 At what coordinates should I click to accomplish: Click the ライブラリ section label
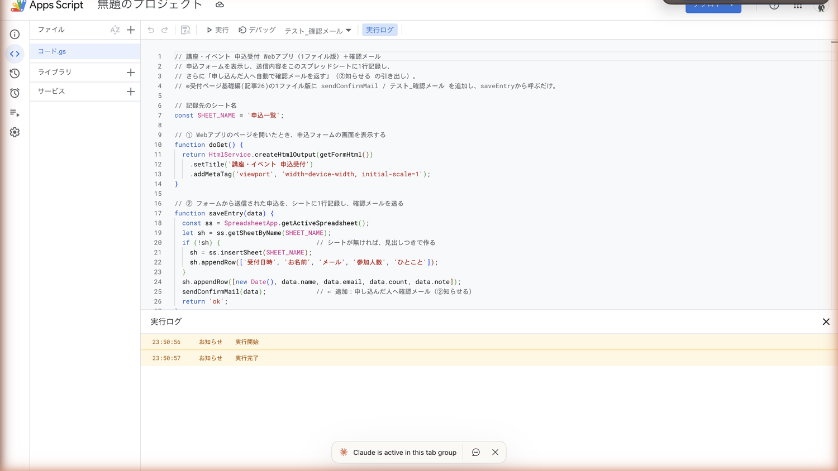click(x=55, y=72)
